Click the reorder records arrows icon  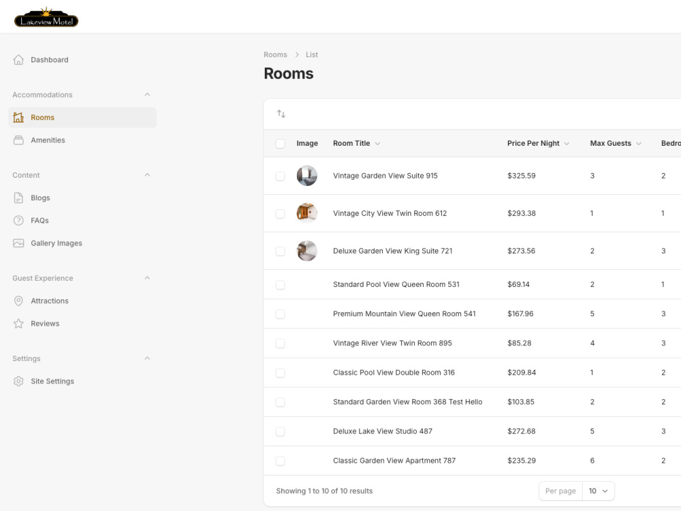click(x=281, y=114)
